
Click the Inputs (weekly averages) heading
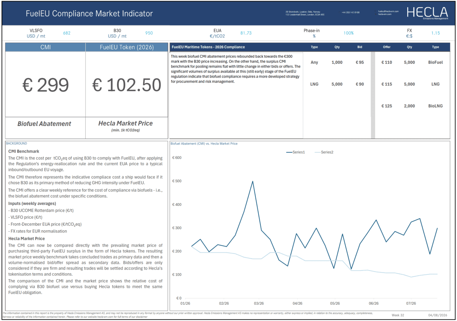click(x=32, y=203)
